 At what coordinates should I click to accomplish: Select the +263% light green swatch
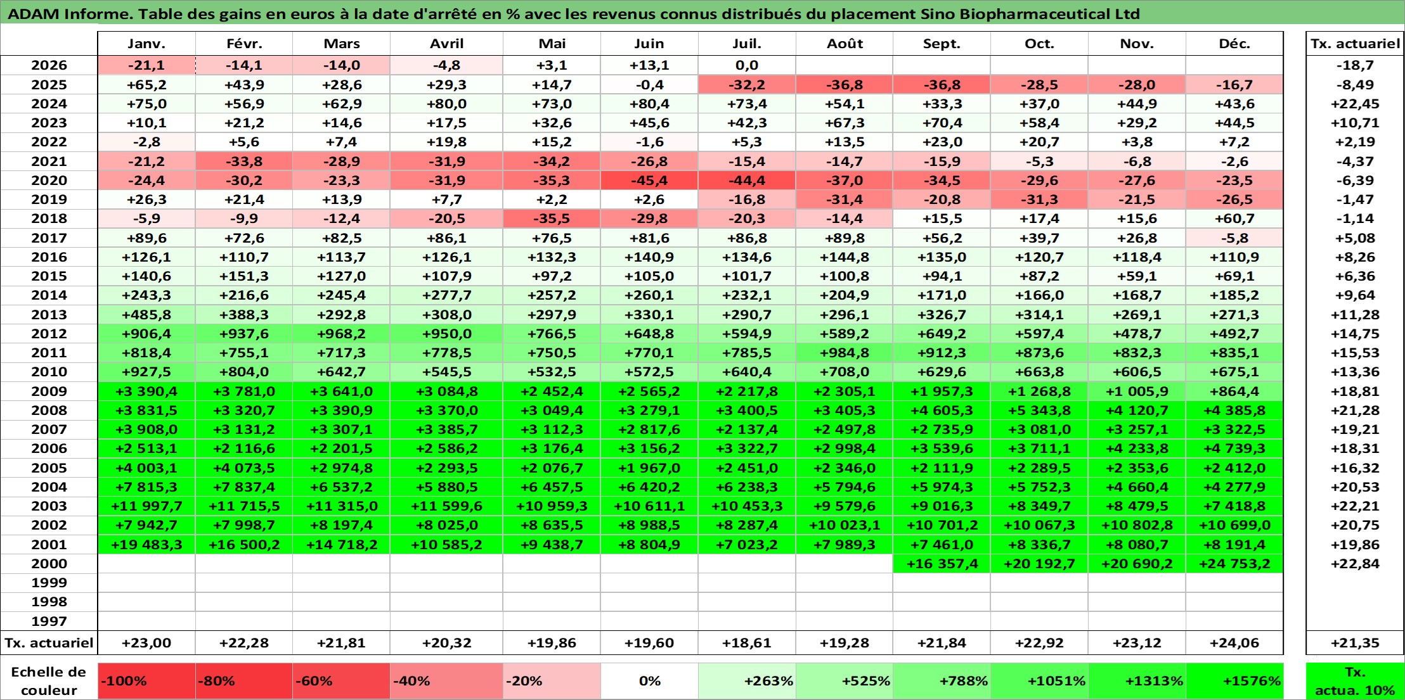[x=747, y=681]
